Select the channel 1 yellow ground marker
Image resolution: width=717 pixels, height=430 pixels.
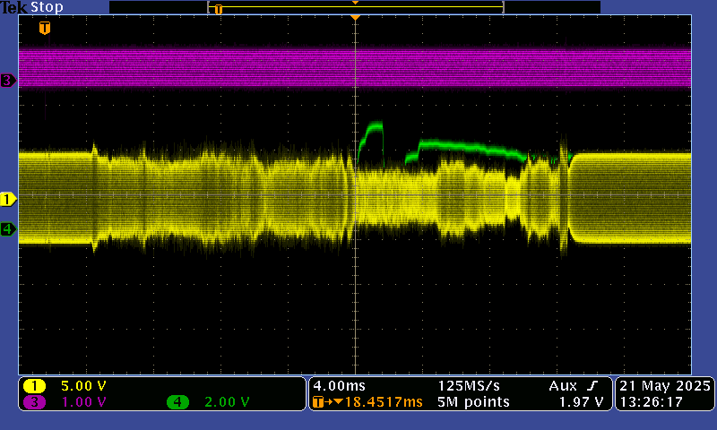[x=8, y=199]
